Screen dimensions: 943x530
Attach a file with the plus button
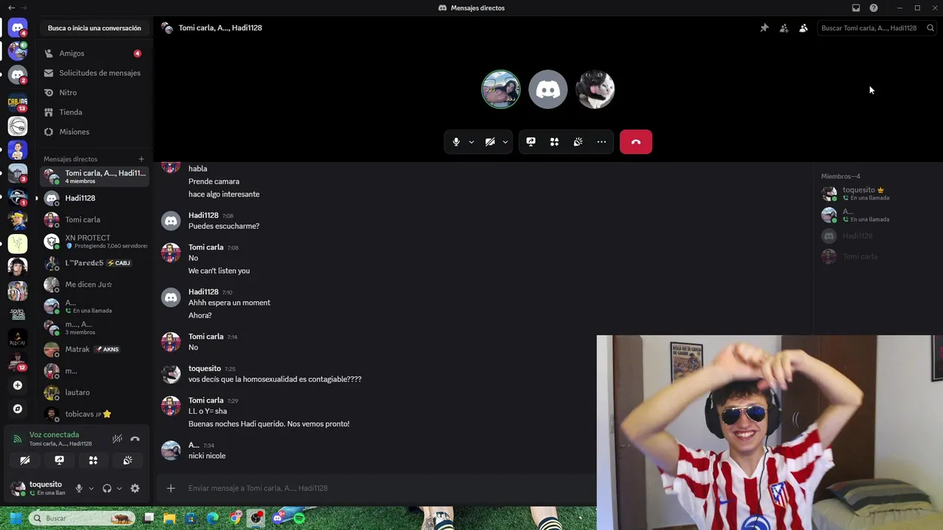(x=170, y=488)
